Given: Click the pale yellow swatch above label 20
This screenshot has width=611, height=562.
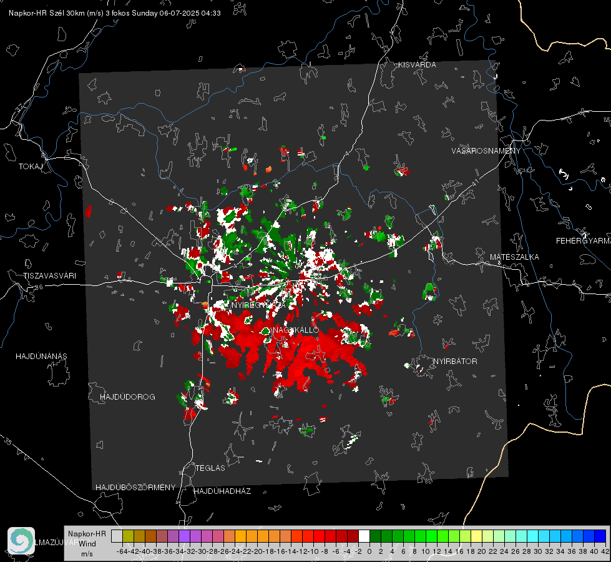Looking at the screenshot, I should pos(477,536).
